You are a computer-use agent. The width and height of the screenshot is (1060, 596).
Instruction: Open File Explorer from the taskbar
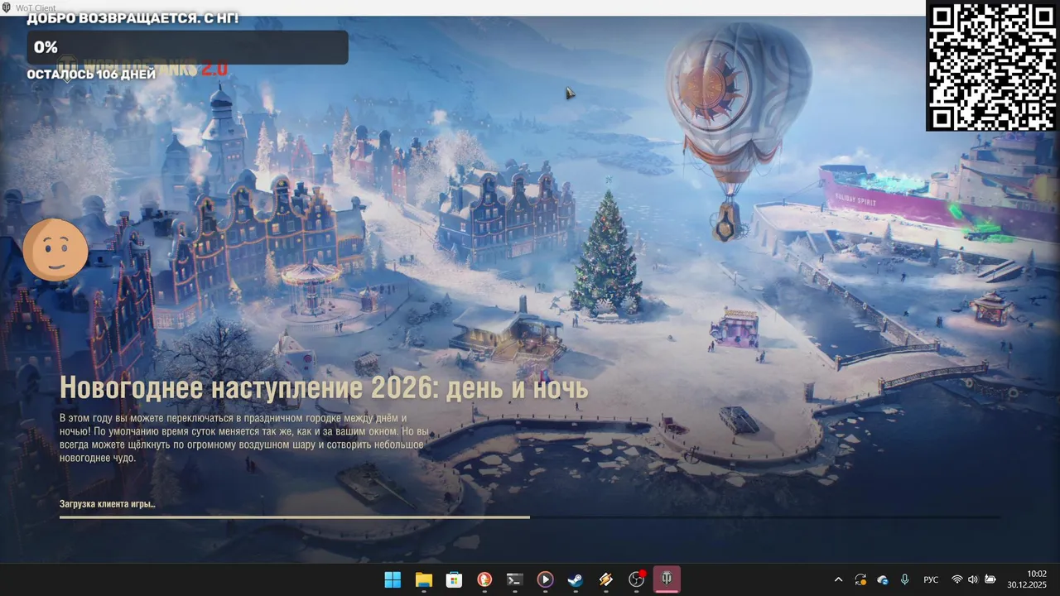tap(423, 579)
